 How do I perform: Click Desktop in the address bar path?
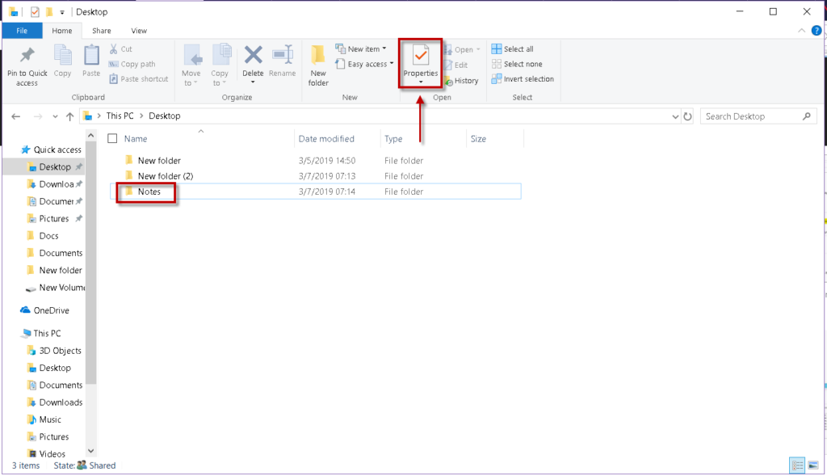pos(164,116)
